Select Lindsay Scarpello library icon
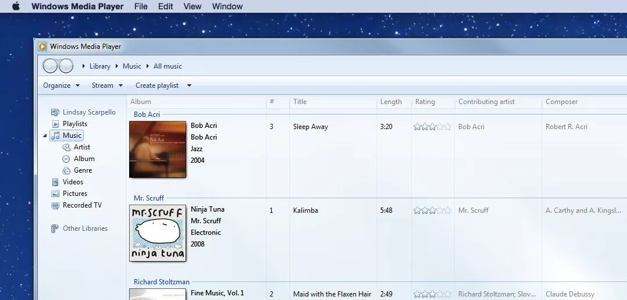This screenshot has width=627, height=300. [x=55, y=112]
